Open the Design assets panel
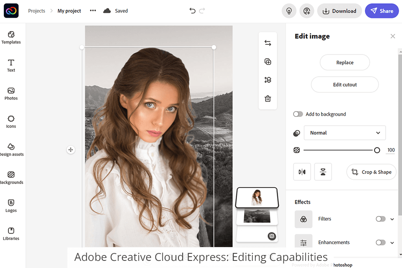 point(11,150)
